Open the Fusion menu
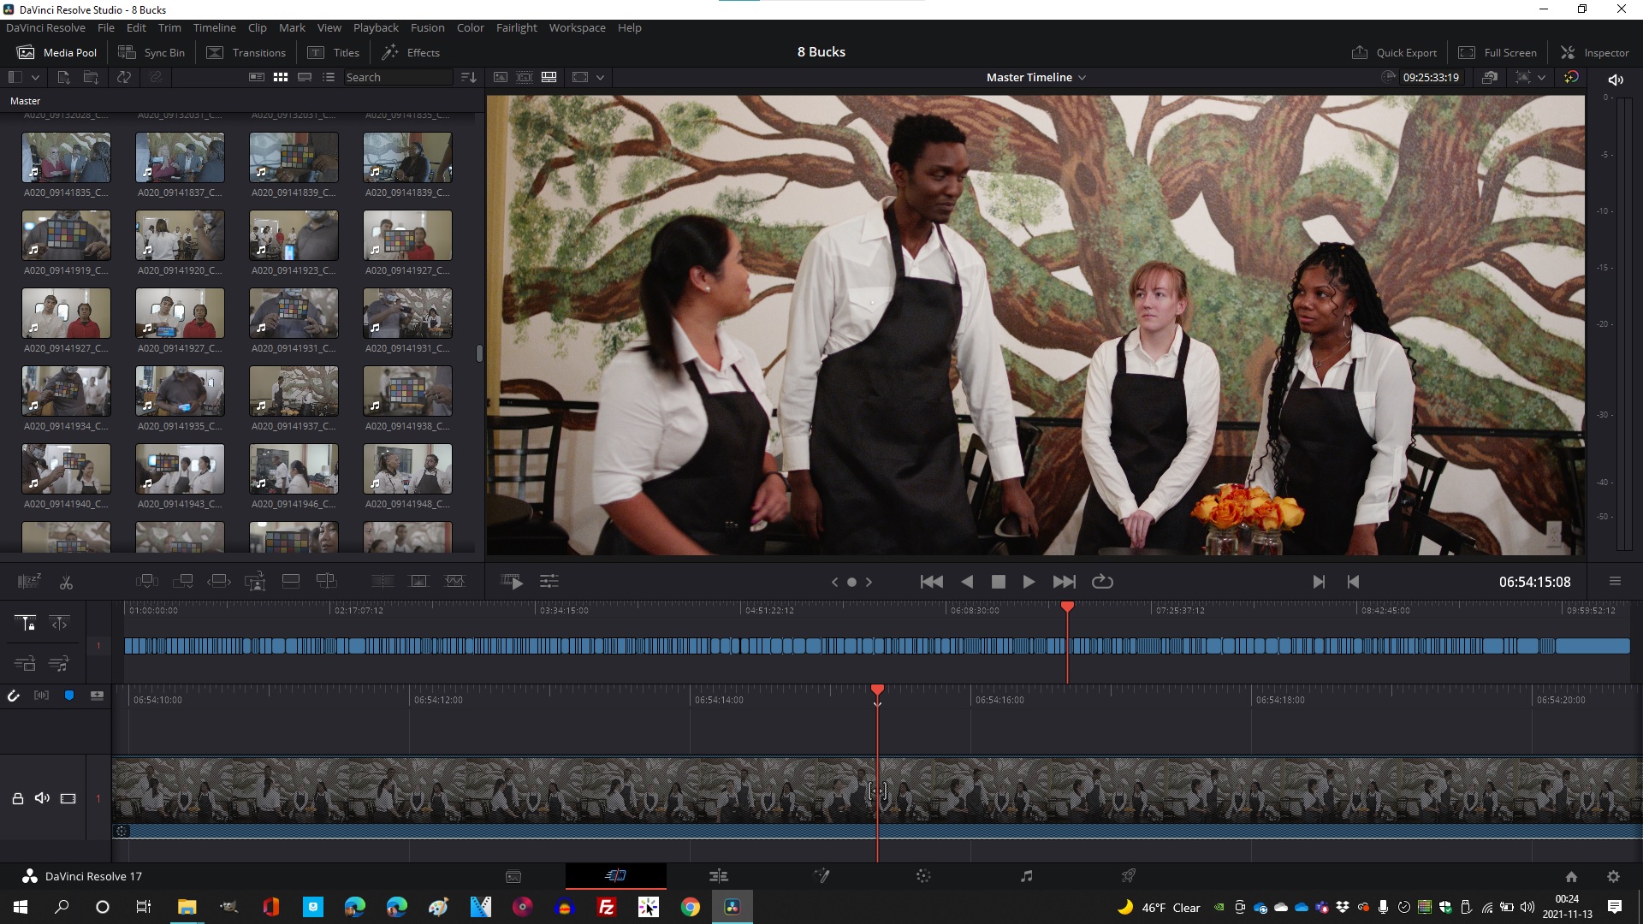Viewport: 1643px width, 924px height. click(427, 27)
